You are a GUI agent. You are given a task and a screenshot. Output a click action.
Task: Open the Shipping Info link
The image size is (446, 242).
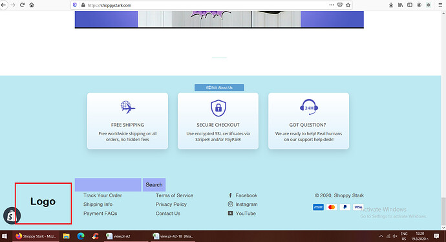tap(98, 204)
